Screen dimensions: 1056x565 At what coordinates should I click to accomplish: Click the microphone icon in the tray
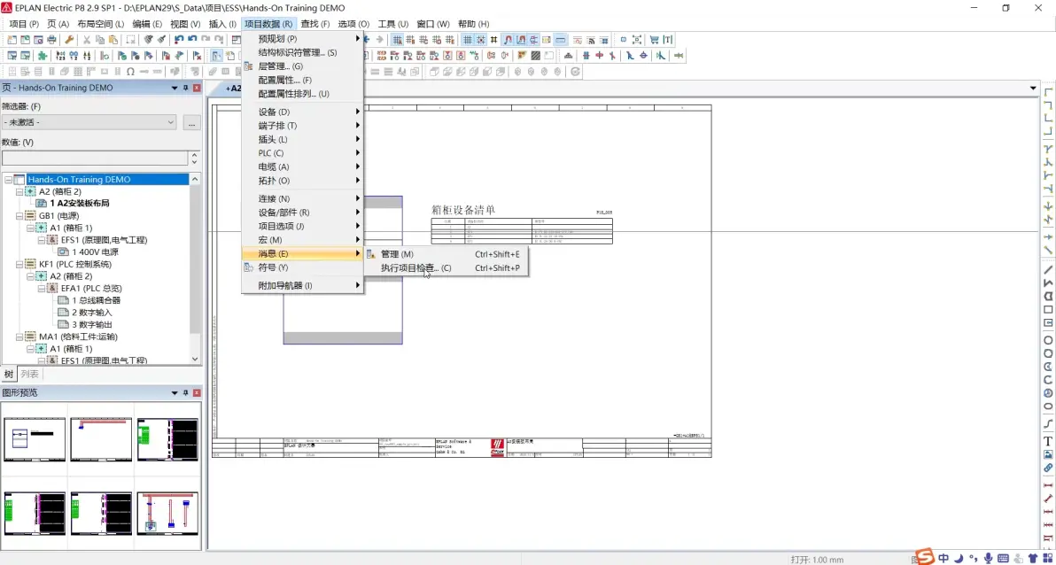tap(987, 558)
